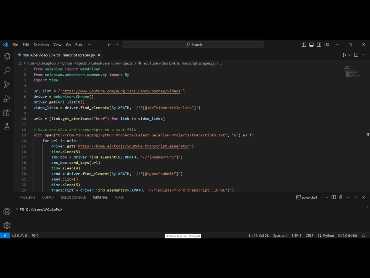Open the View menu
The image size is (370, 278).
coord(57,44)
